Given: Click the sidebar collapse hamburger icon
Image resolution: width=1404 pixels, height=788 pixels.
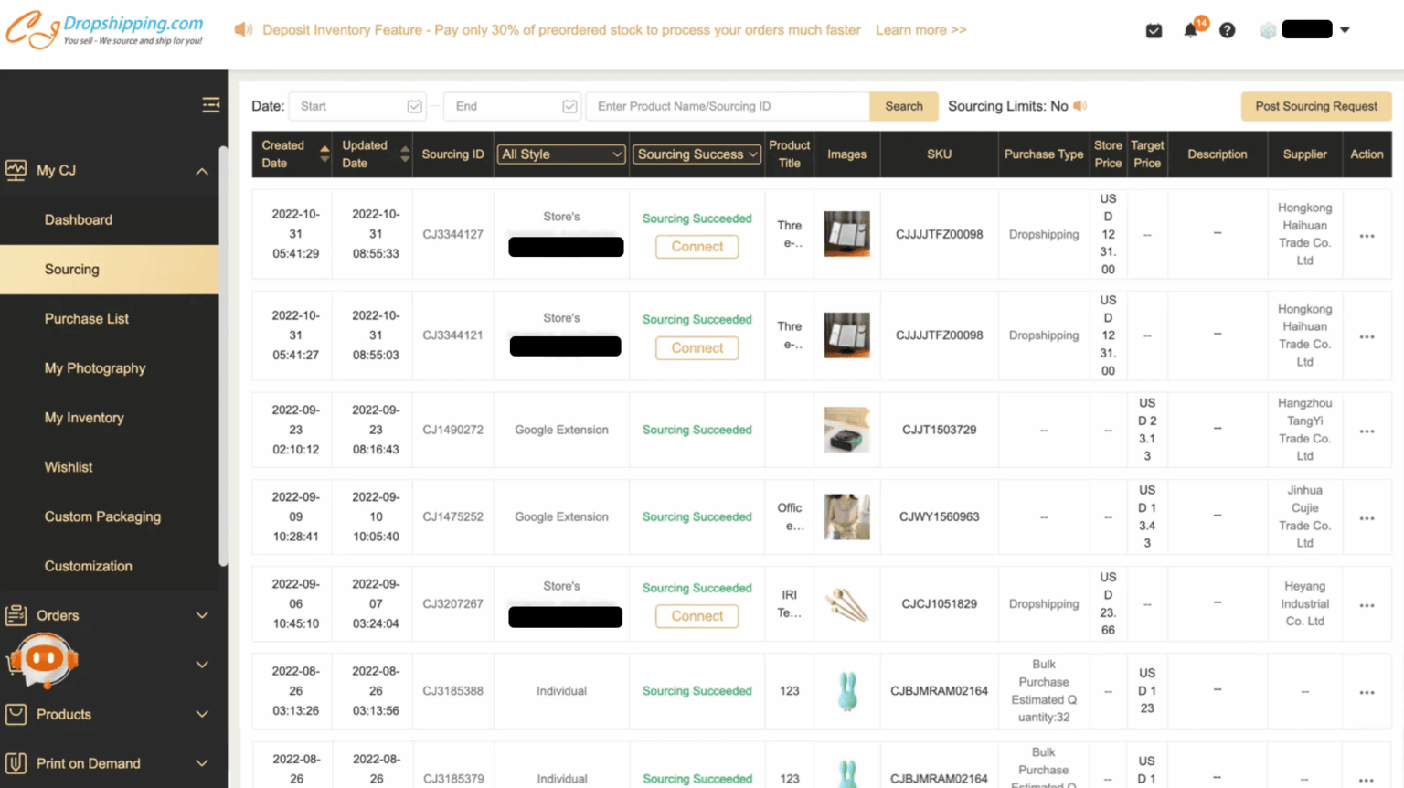Looking at the screenshot, I should click(210, 104).
